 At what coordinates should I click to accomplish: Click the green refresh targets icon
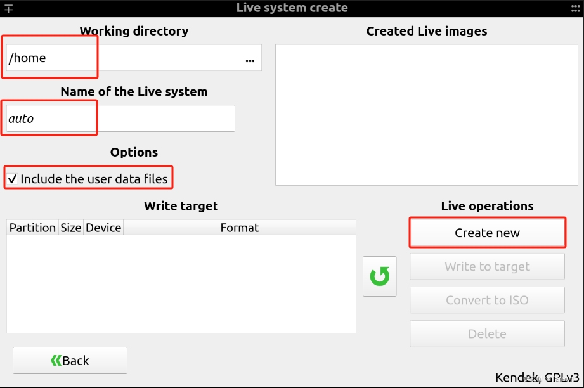coord(379,276)
